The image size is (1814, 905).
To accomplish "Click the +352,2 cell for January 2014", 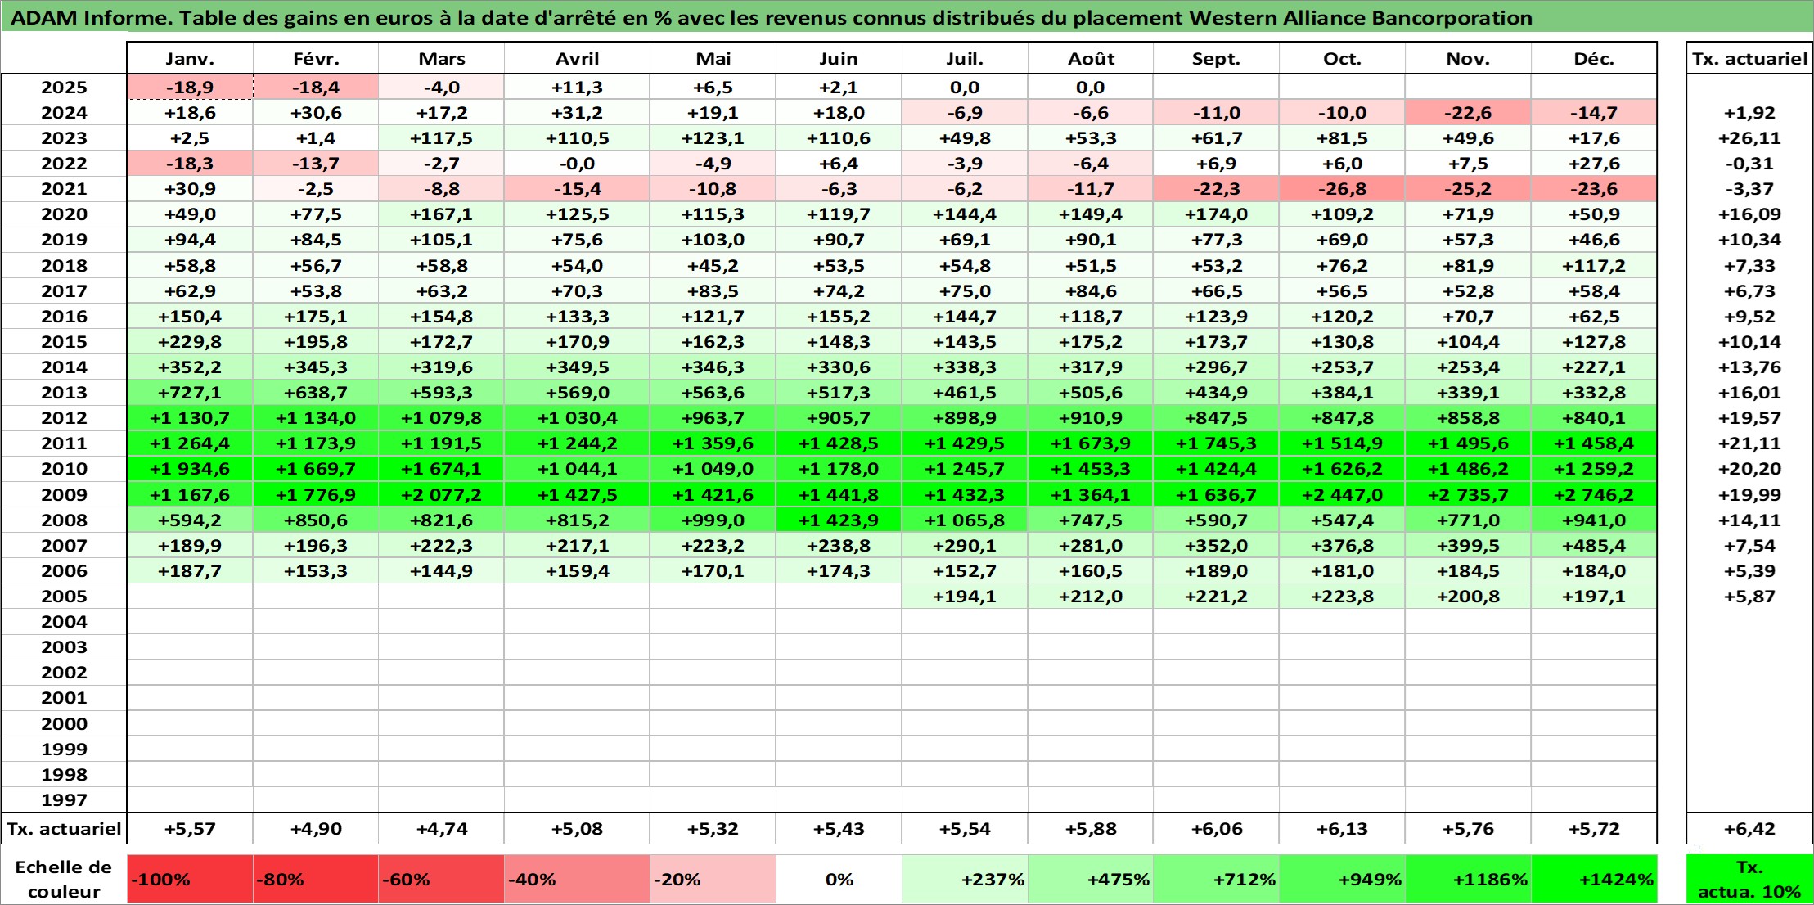I will pyautogui.click(x=190, y=367).
